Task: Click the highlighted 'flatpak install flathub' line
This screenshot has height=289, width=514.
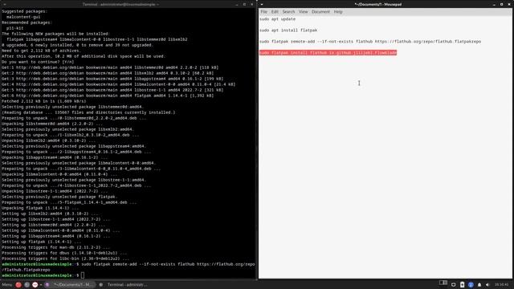Action: 328,53
